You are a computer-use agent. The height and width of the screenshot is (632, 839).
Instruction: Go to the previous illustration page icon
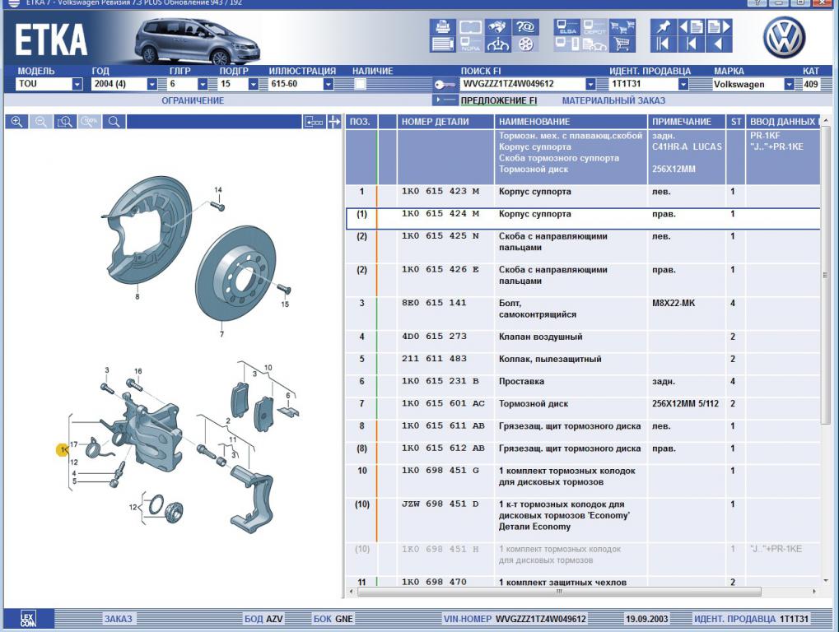pyautogui.click(x=692, y=26)
